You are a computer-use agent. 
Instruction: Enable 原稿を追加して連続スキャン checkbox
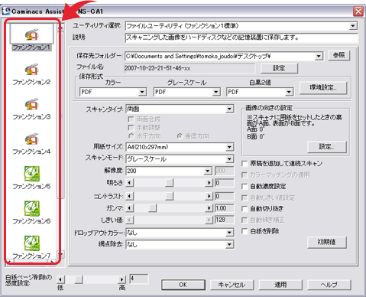(x=245, y=163)
